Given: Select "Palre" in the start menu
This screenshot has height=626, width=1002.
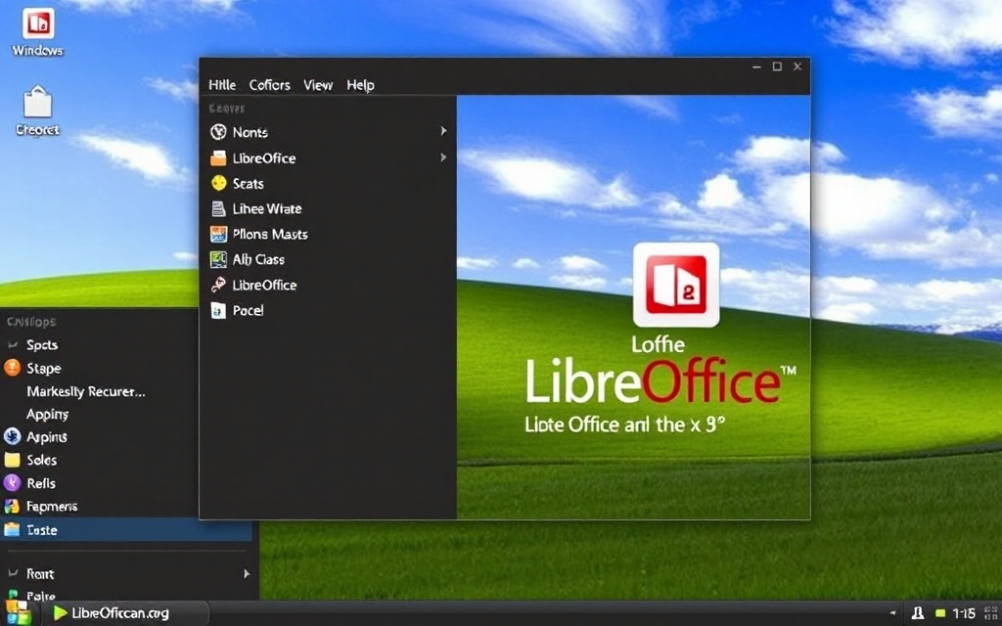Looking at the screenshot, I should [x=41, y=596].
